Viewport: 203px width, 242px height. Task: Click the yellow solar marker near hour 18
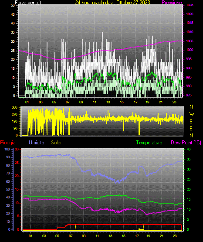143,226
